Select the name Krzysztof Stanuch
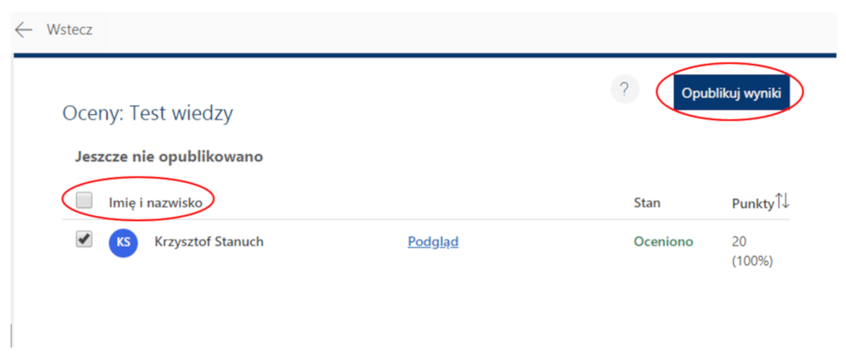Viewport: 846px width, 360px height. (x=209, y=242)
